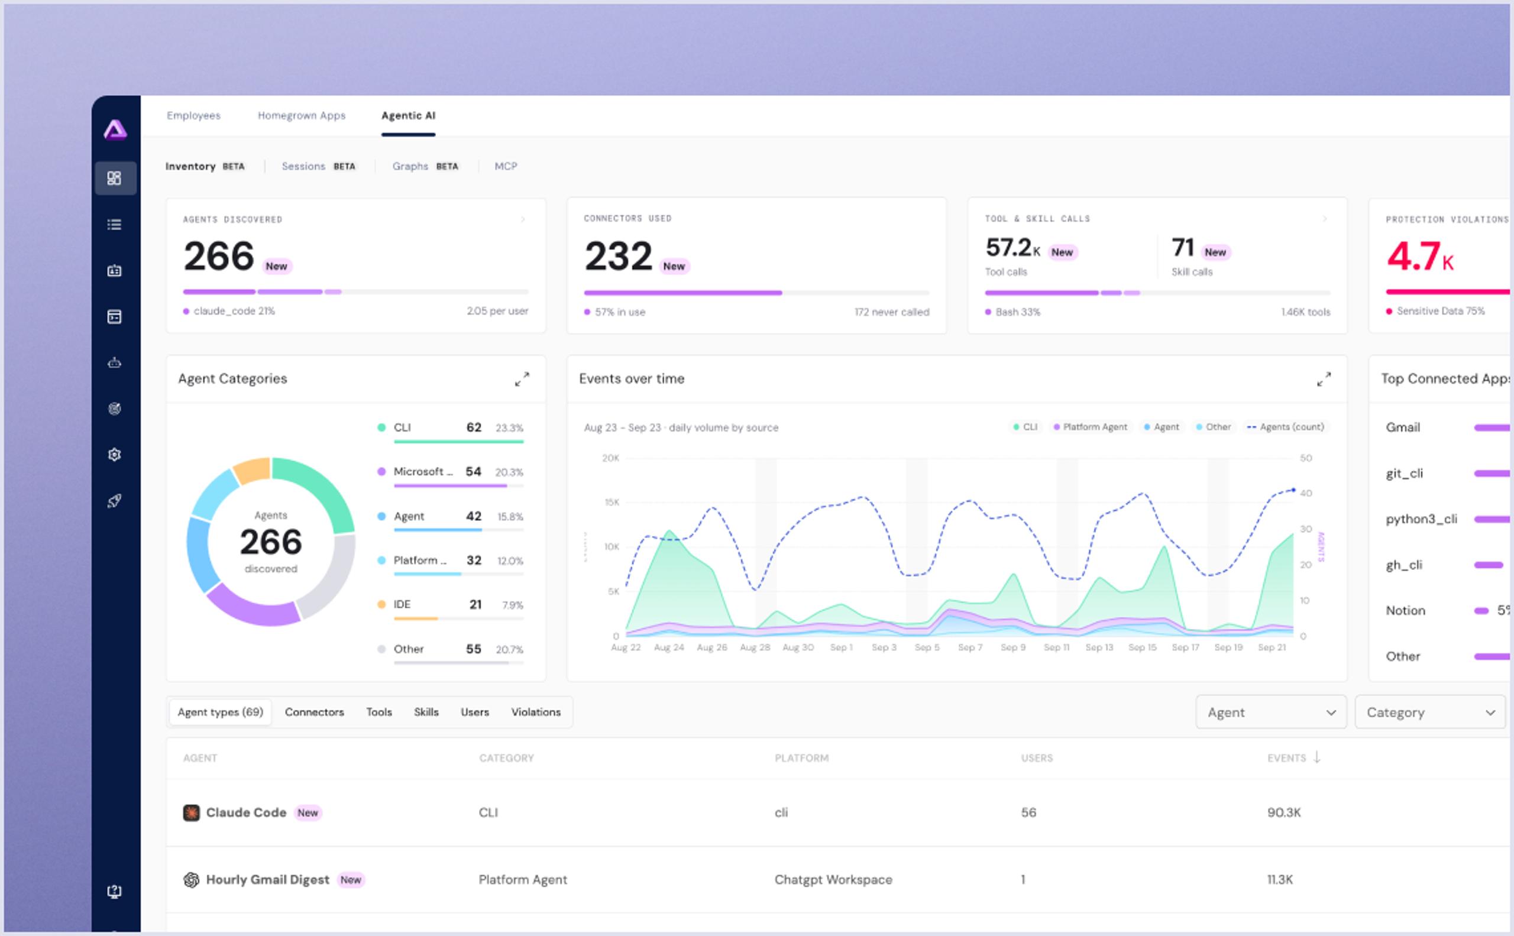Click the Hourly Gmail Digest ChatGPT icon
This screenshot has width=1514, height=936.
click(x=192, y=880)
